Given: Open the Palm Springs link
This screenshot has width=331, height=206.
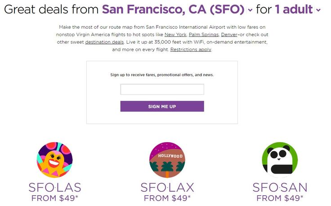Looking at the screenshot, I should coord(204,35).
